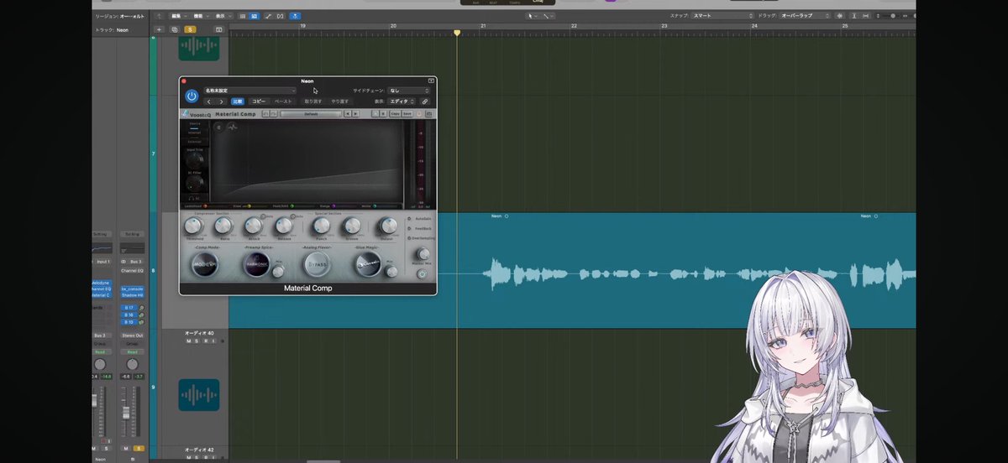Image resolution: width=1008 pixels, height=463 pixels.
Task: Click the 取り消す undo button
Action: [x=312, y=101]
